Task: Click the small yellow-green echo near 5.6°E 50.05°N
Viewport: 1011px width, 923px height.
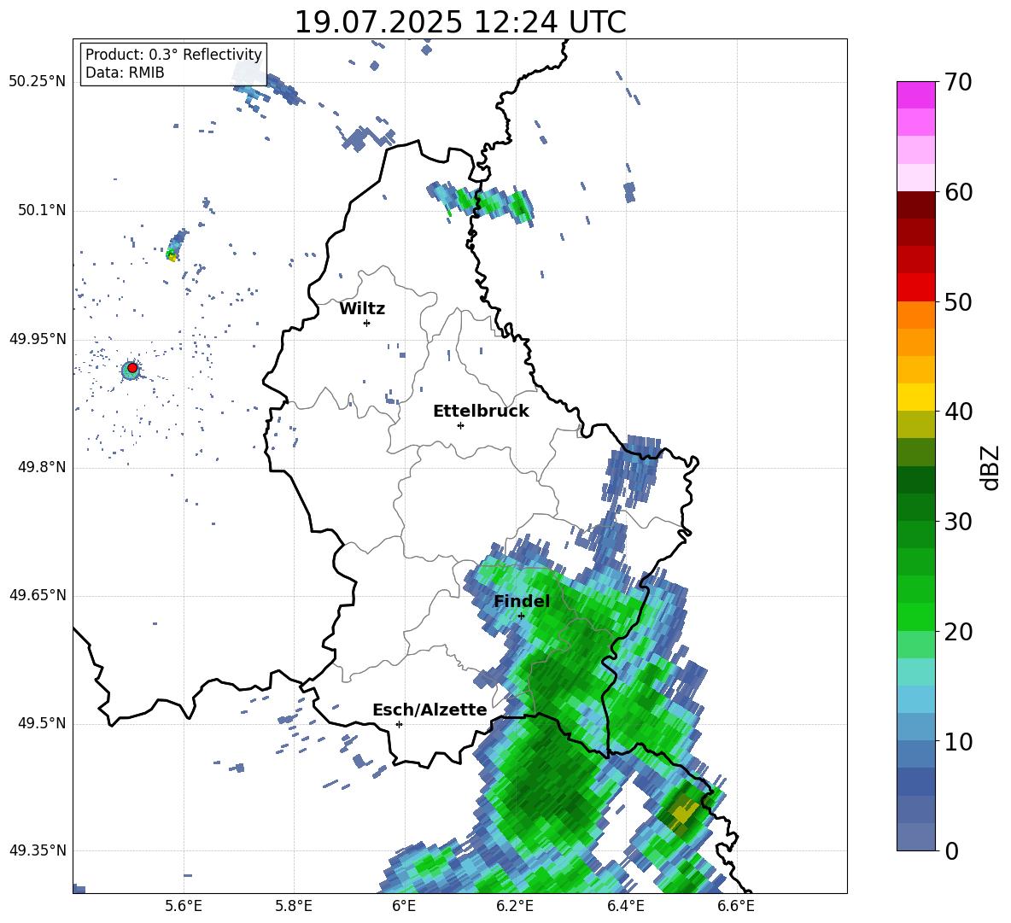Action: click(x=172, y=255)
